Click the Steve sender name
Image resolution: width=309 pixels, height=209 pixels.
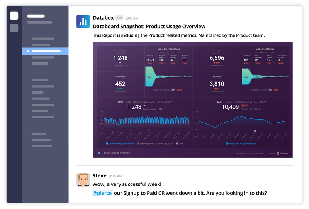click(x=99, y=175)
